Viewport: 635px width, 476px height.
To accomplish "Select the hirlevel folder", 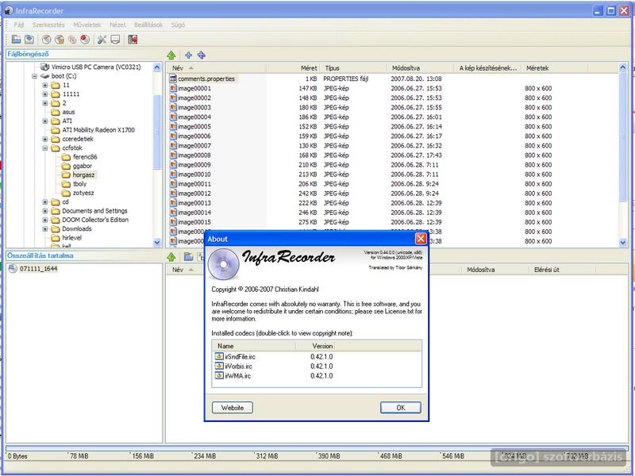I will click(71, 238).
